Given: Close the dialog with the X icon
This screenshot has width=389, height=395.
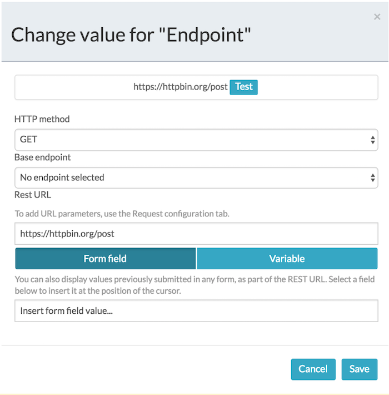Looking at the screenshot, I should [x=377, y=17].
